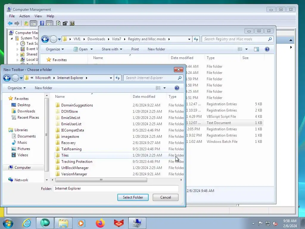Open view options arrow in Explorer window
This screenshot has height=229, width=305.
click(246, 49)
